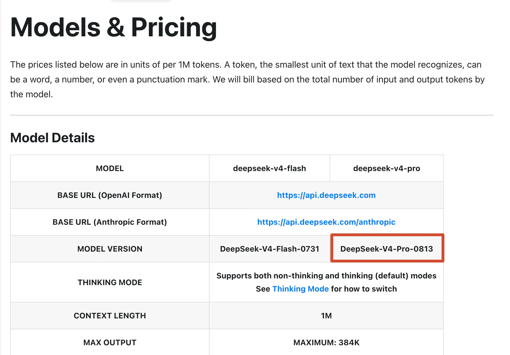The width and height of the screenshot is (510, 355).
Task: Click the MAXIMUM: 384K value
Action: tap(326, 342)
